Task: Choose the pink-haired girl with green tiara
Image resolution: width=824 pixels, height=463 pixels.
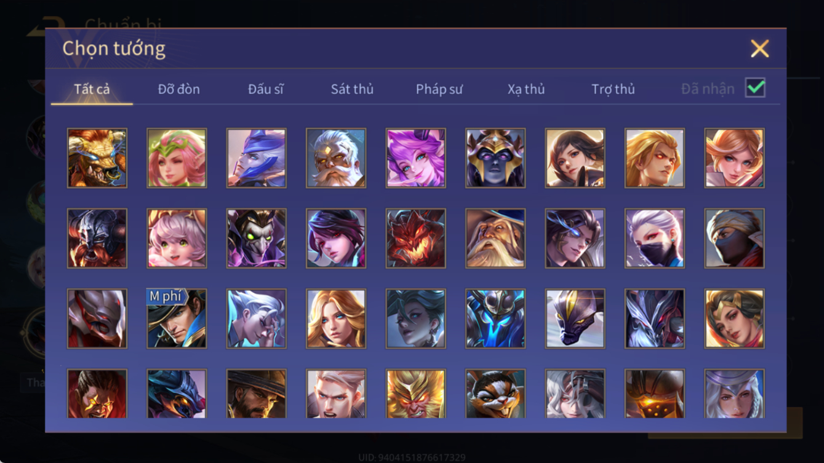Action: pyautogui.click(x=177, y=158)
